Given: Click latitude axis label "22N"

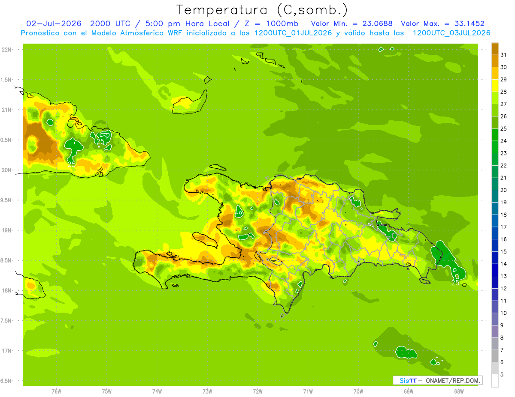Looking at the screenshot, I should (x=7, y=50).
